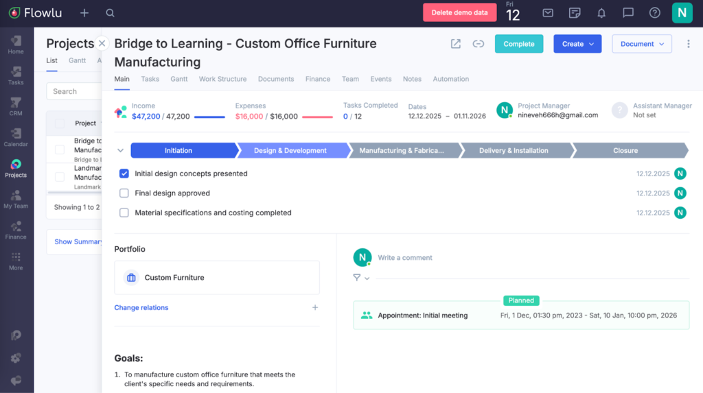Open the Document dropdown

[x=642, y=44]
